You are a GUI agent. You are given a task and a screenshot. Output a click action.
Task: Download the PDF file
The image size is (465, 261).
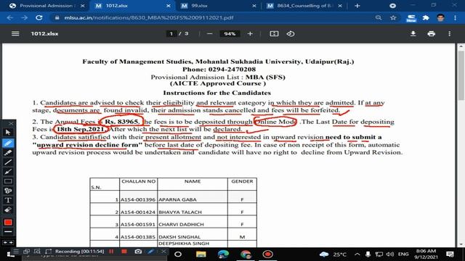click(413, 34)
